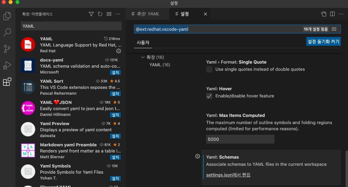Click the Microsoft publisher name

pos(49,72)
